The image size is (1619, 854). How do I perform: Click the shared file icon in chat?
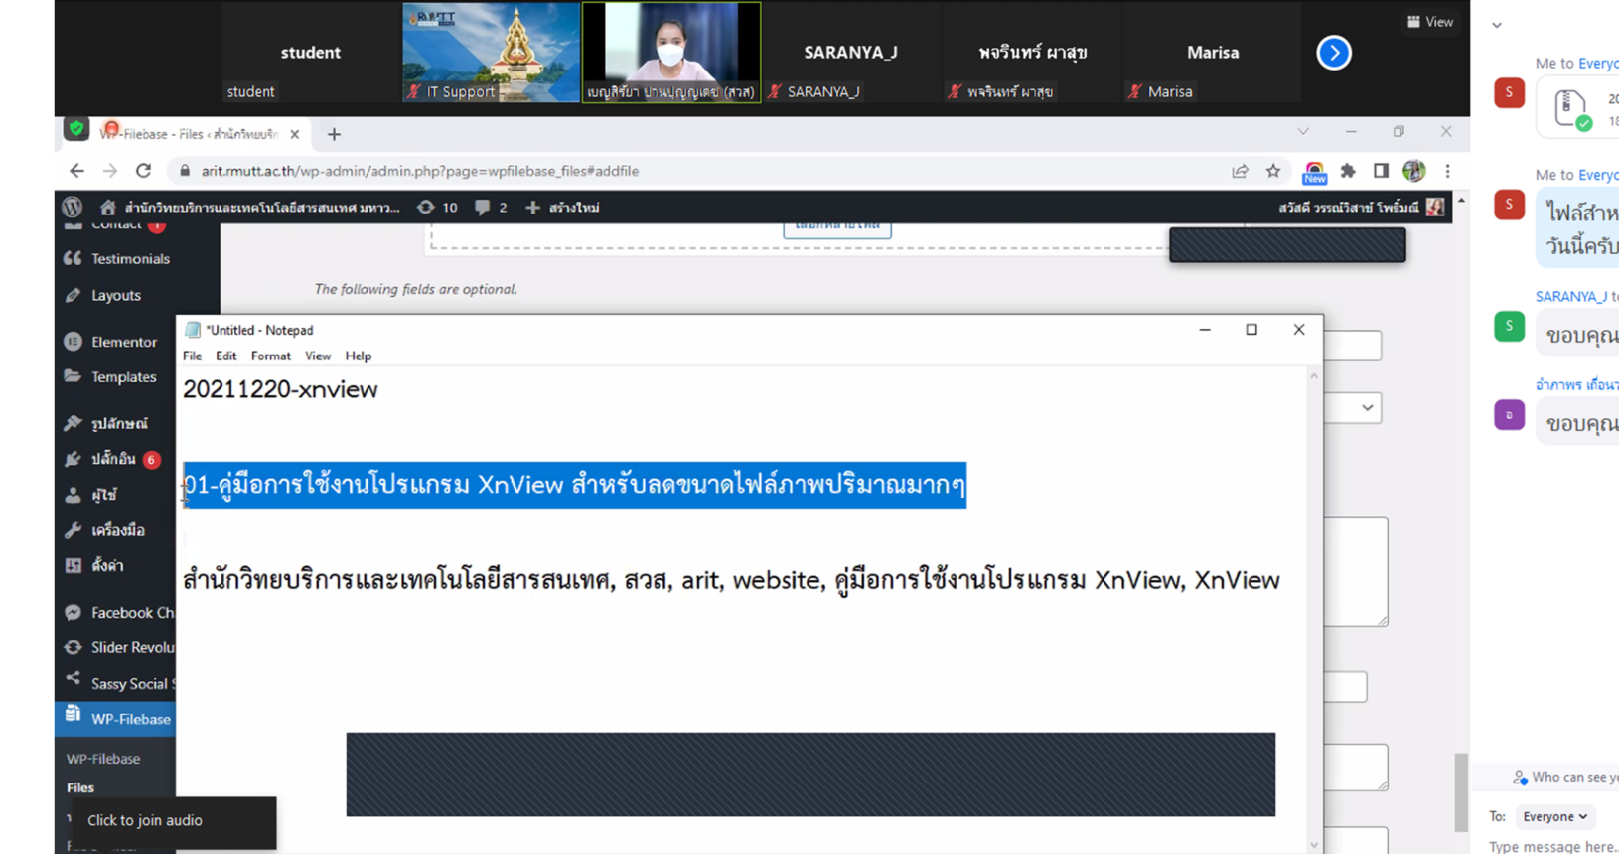[x=1572, y=108]
